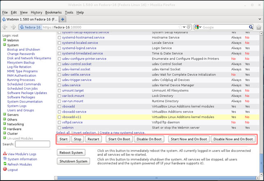Check the vboxadd-x11 checkbox

pyautogui.click(x=59, y=117)
